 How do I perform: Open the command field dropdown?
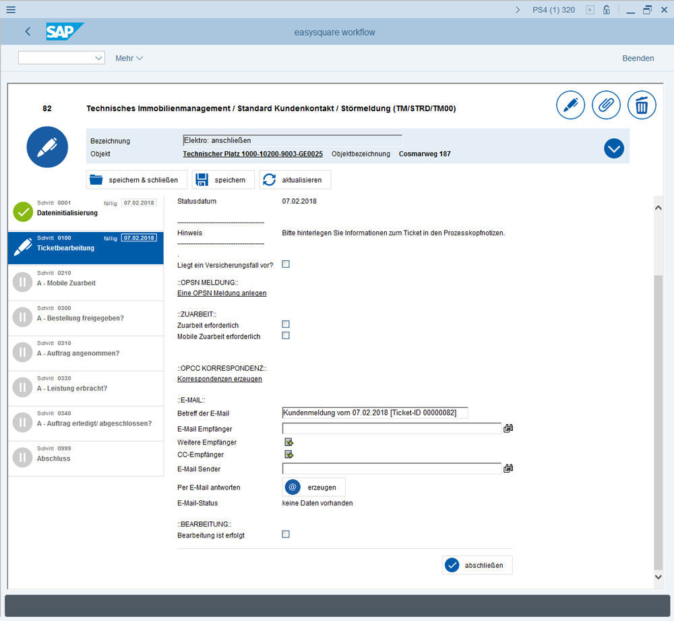[98, 58]
